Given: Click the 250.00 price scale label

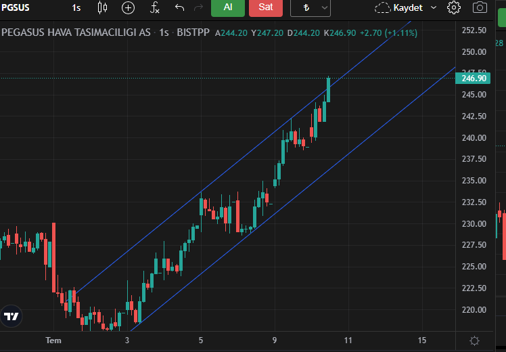Looking at the screenshot, I should pos(474,51).
